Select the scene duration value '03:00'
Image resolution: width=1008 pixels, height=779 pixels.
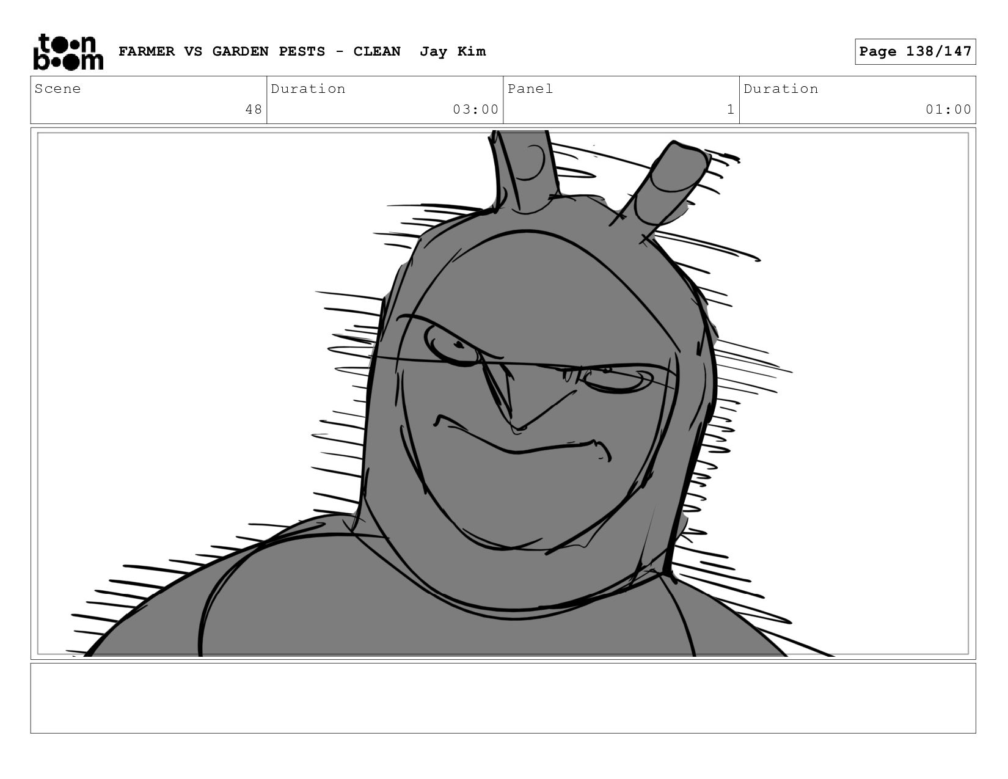tap(476, 109)
